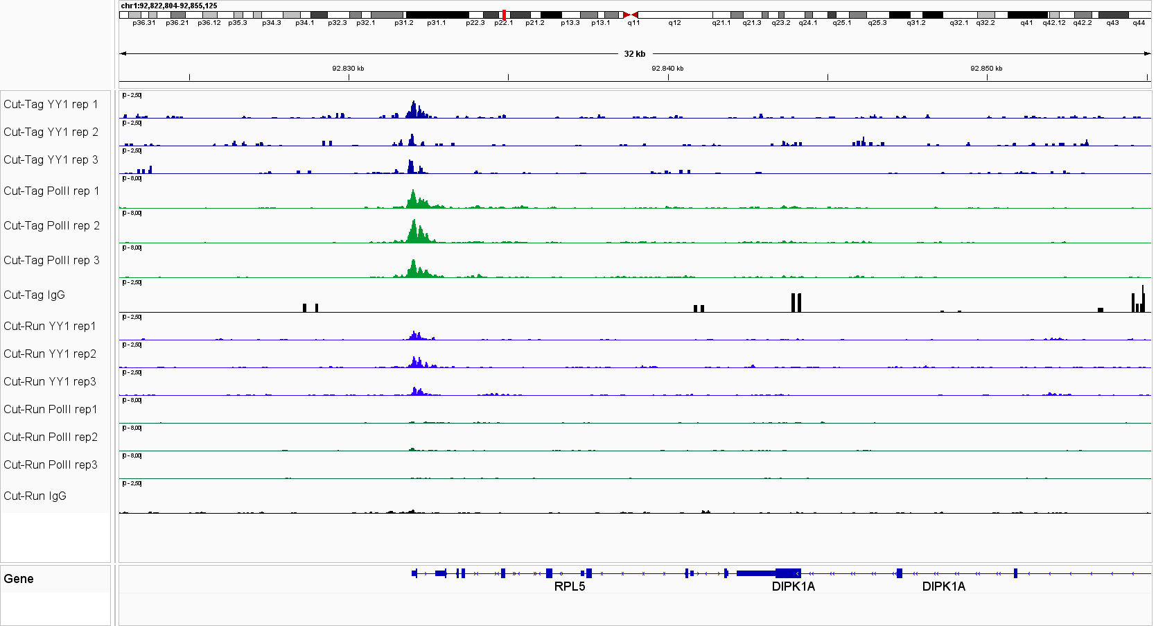This screenshot has height=626, width=1165.
Task: Click the tall black IgG bars near DIPK1A
Action: pyautogui.click(x=796, y=302)
